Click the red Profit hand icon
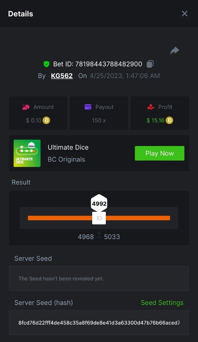This screenshot has height=342, width=198. (x=151, y=107)
